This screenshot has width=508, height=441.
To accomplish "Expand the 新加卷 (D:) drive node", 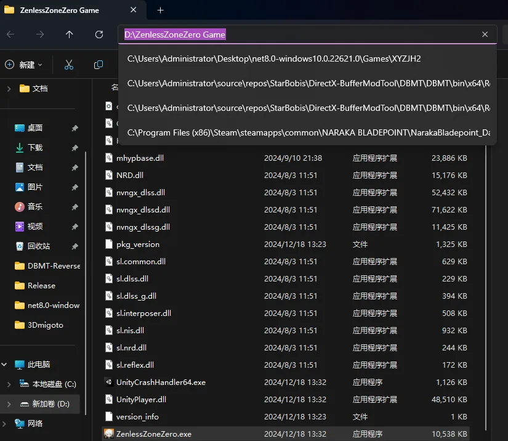I will 9,404.
